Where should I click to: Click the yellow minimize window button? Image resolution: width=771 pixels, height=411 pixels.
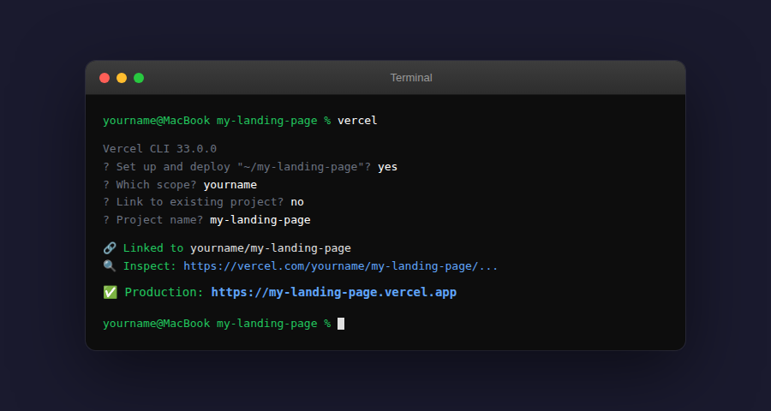coord(122,78)
